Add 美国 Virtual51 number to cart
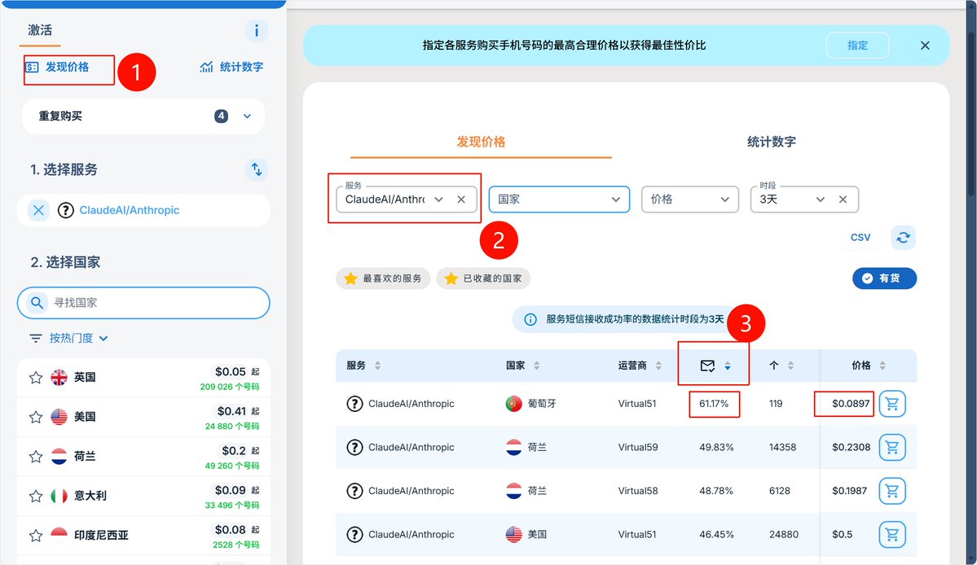977x565 pixels. [891, 535]
